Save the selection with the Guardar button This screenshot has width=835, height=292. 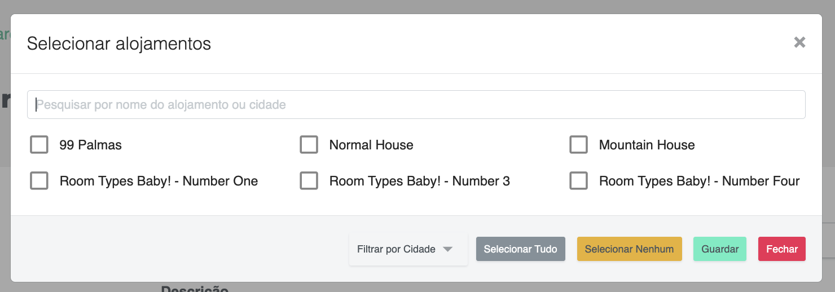719,249
